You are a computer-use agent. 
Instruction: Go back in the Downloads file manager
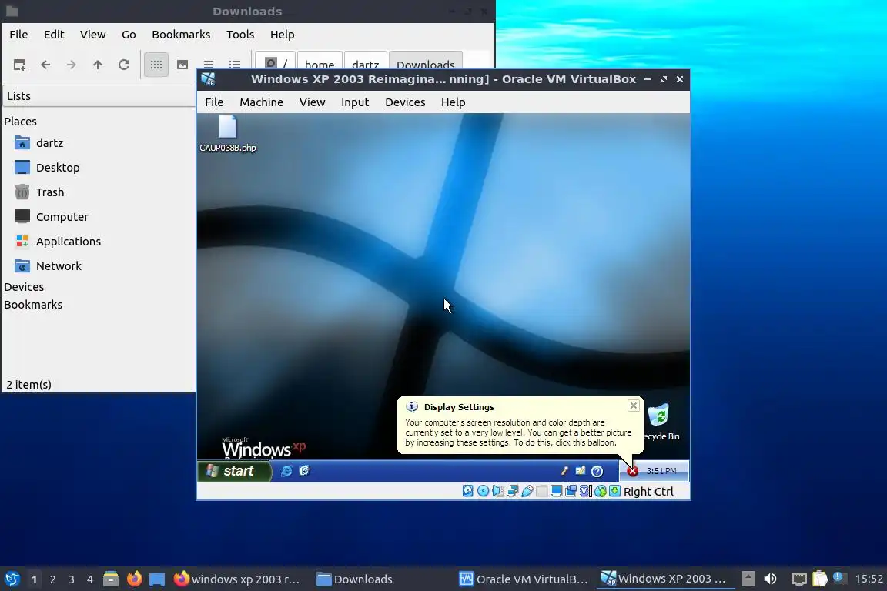point(46,65)
